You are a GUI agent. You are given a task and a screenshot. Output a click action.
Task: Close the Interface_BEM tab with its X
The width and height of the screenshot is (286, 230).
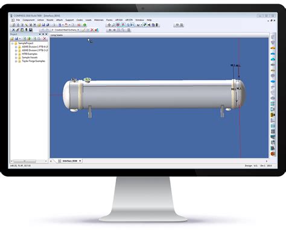80,161
